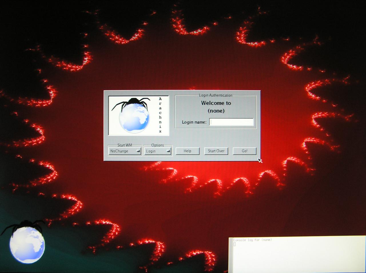Click the "(none)" hostname text in dialog

click(x=216, y=111)
